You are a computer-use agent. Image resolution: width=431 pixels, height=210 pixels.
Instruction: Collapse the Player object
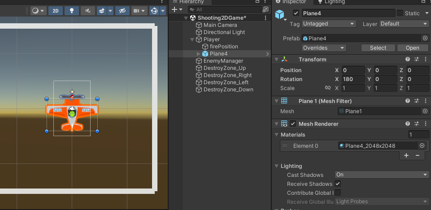(192, 39)
